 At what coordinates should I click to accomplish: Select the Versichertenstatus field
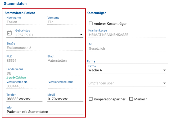pyautogui.click(x=66, y=86)
